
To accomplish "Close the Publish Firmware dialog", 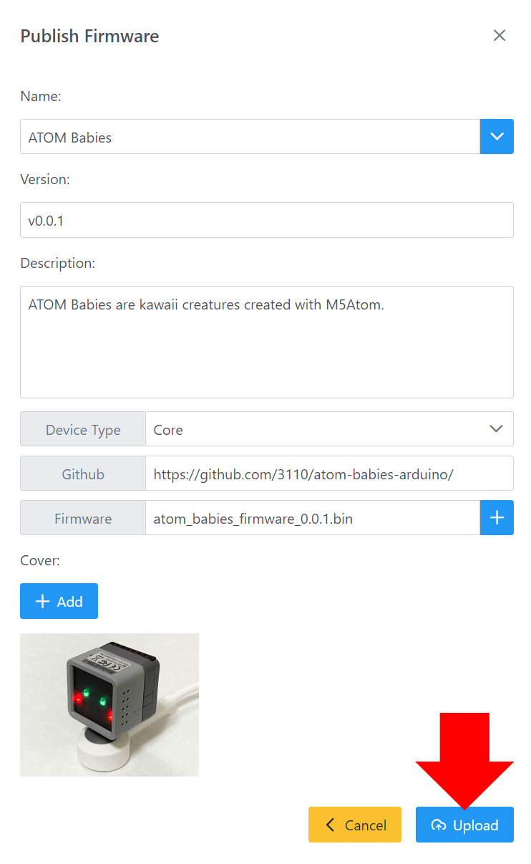I will [500, 36].
